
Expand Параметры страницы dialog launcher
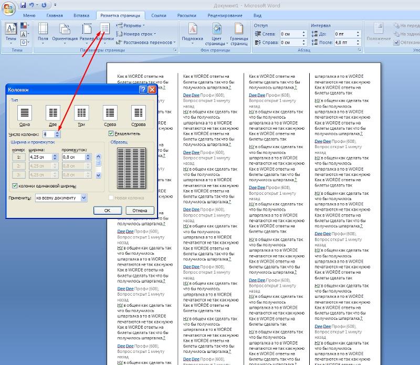[175, 50]
